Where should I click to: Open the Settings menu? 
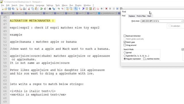pos(50,5)
